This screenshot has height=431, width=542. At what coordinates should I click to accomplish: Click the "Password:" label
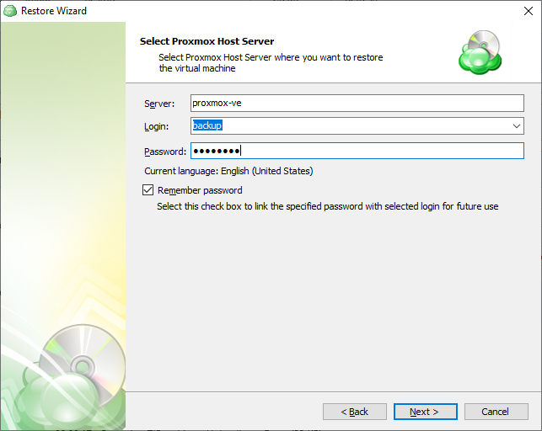coord(165,152)
